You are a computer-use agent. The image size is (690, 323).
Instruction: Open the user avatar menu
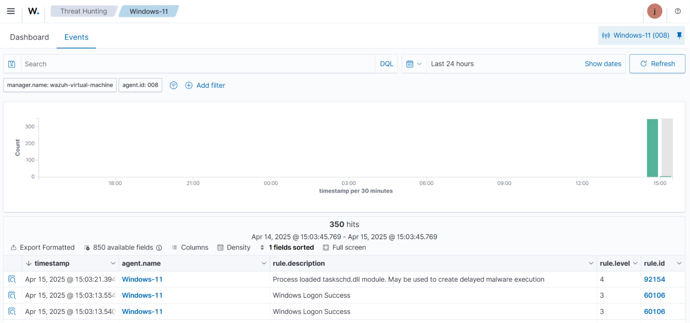pyautogui.click(x=654, y=11)
